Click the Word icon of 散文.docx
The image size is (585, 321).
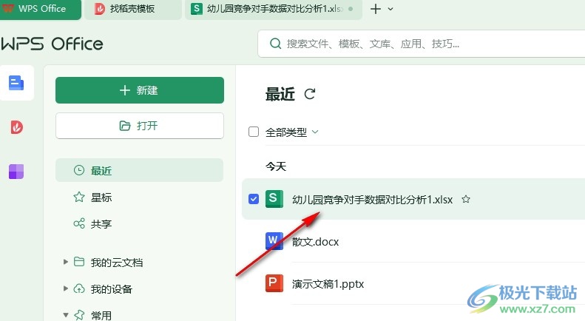coord(274,241)
